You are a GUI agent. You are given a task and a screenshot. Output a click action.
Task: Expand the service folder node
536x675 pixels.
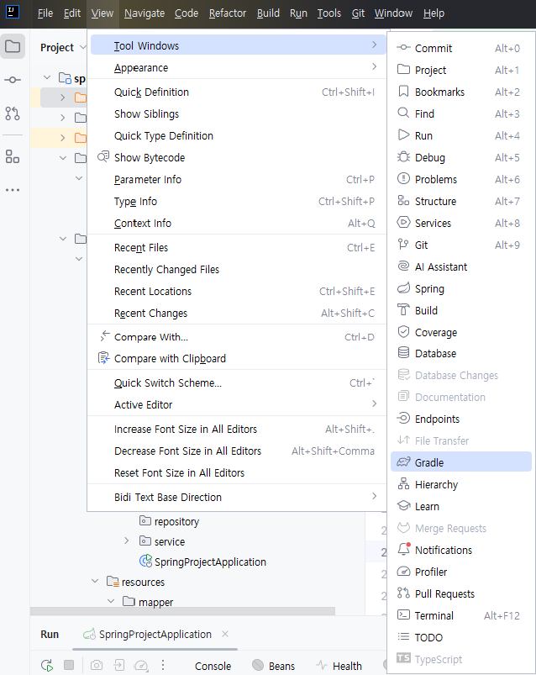pos(127,541)
